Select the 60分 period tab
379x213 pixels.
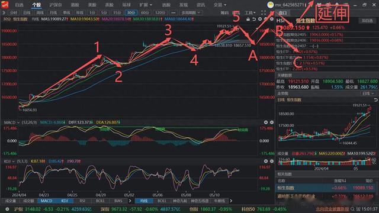pyautogui.click(x=144, y=12)
